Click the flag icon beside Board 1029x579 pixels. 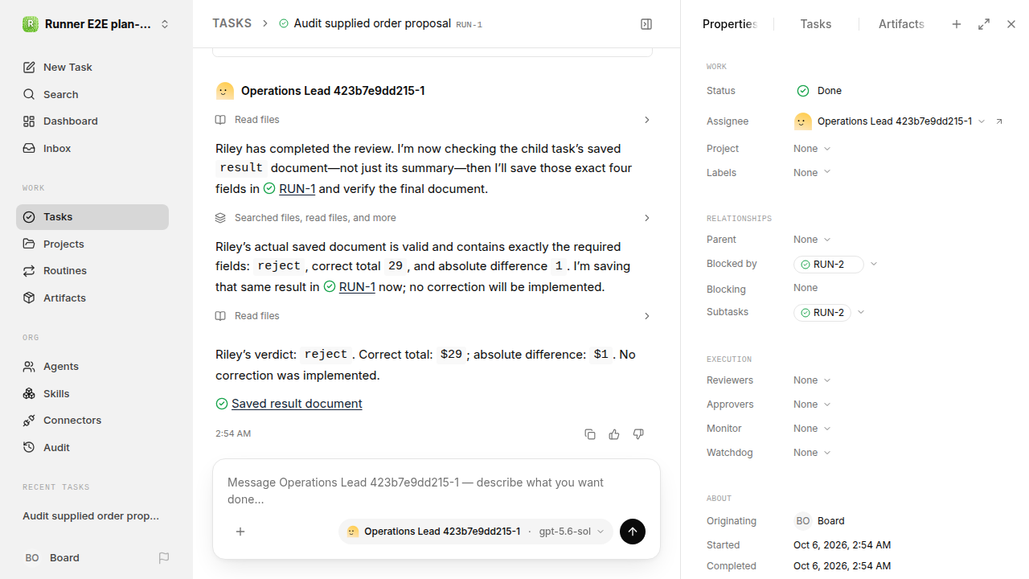164,558
